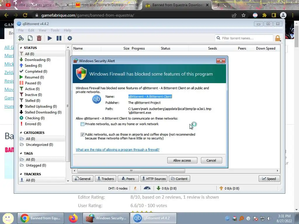Click the Start button smiley orb
Viewport: 299px width, 224px height.
(8, 218)
